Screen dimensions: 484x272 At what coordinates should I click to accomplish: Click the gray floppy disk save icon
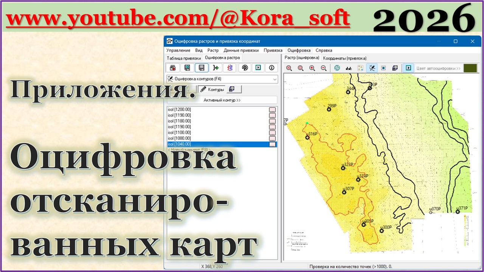(202, 68)
